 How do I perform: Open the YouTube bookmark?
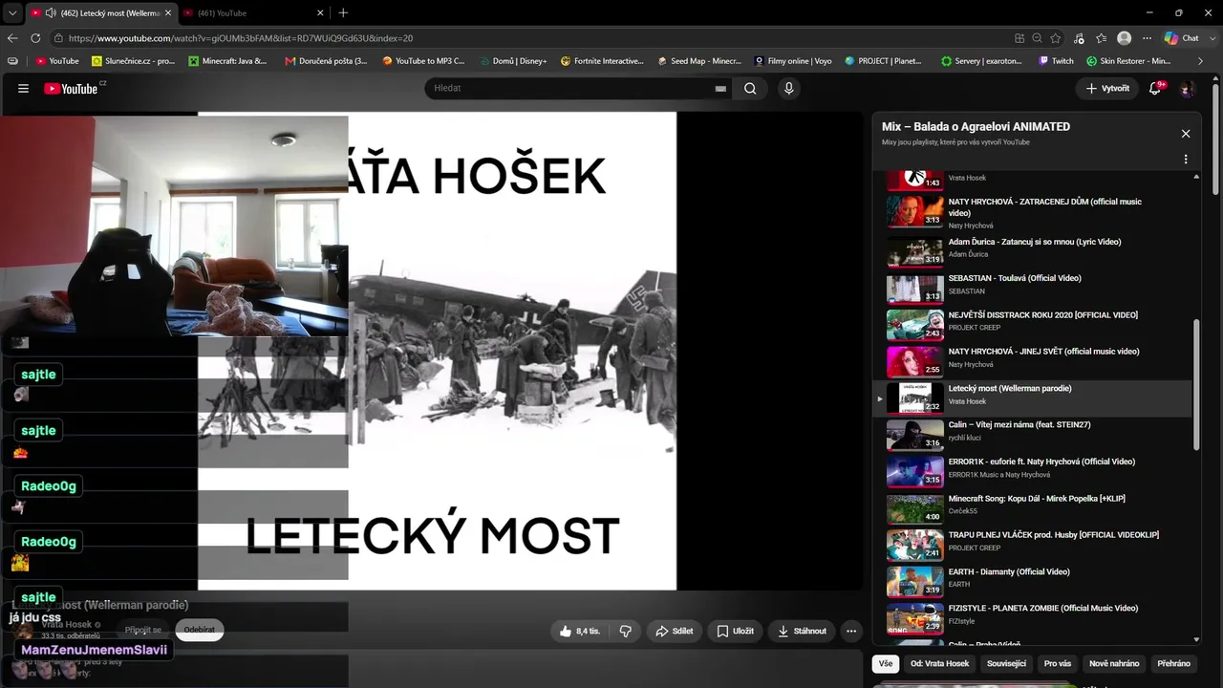coord(57,61)
